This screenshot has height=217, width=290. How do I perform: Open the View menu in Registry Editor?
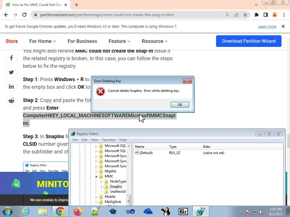pos(95,140)
